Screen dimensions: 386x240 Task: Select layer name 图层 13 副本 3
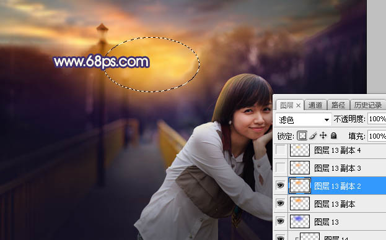338,168
